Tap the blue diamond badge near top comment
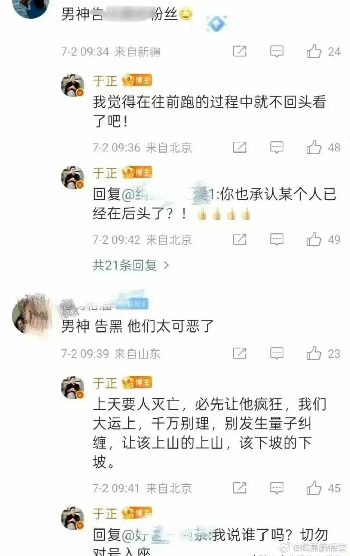 216,24
